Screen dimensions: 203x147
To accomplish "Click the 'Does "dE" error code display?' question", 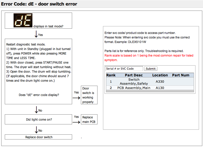I will tap(39, 95).
